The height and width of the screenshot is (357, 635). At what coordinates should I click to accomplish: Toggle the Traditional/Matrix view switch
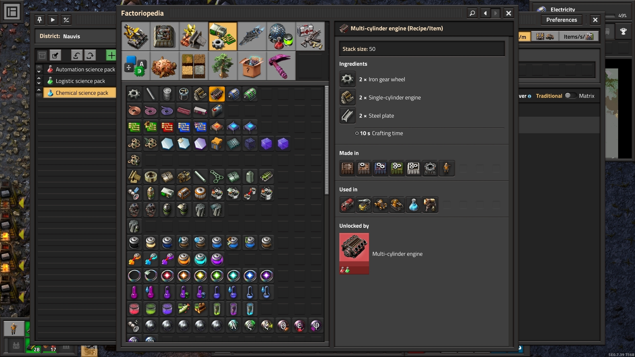(x=570, y=96)
